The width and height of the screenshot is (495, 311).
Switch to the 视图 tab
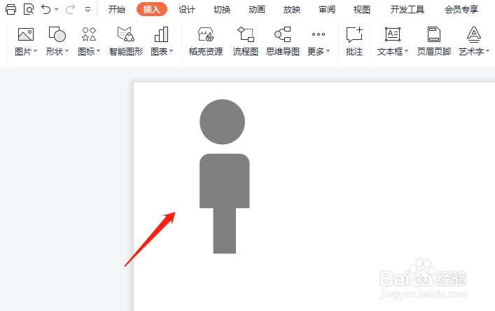(362, 10)
